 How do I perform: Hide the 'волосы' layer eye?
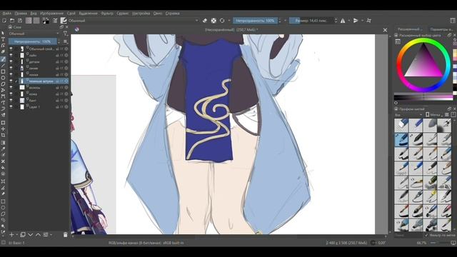tap(11, 87)
